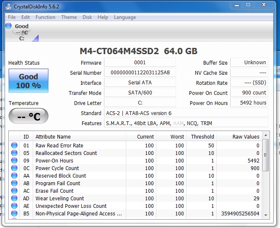Click the Serial Number value field
Image resolution: width=280 pixels, height=228 pixels.
[140, 73]
